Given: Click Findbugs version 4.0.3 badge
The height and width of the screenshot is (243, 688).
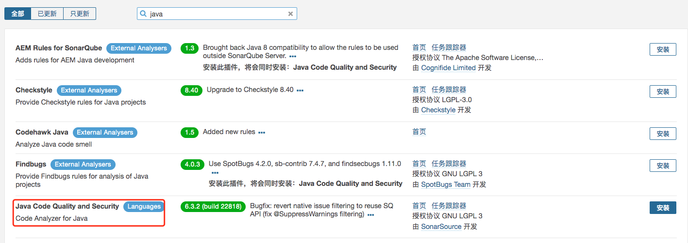Looking at the screenshot, I should [x=192, y=165].
